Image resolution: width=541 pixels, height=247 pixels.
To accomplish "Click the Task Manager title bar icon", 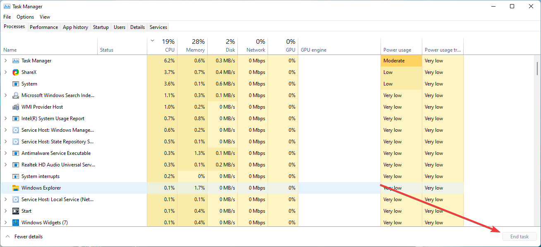I will [7, 7].
